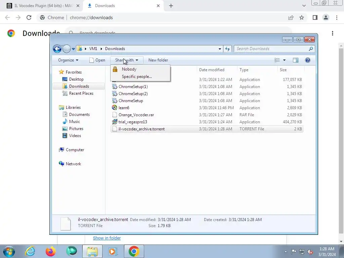Screen dimensions: 344x258
Task: Select Downloads in Favorites
Action: pos(79,86)
